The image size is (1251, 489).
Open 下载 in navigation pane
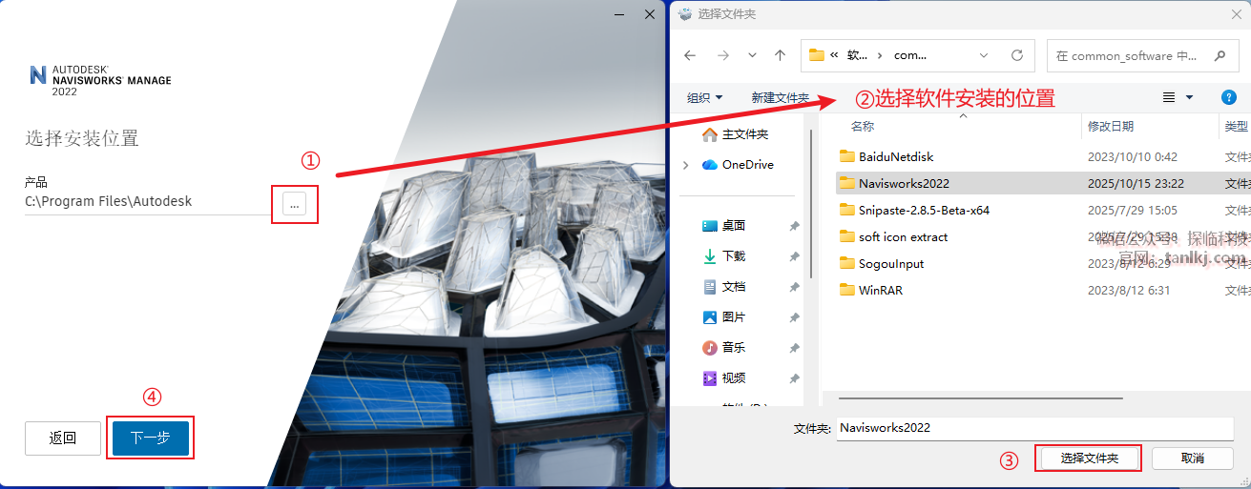point(723,256)
